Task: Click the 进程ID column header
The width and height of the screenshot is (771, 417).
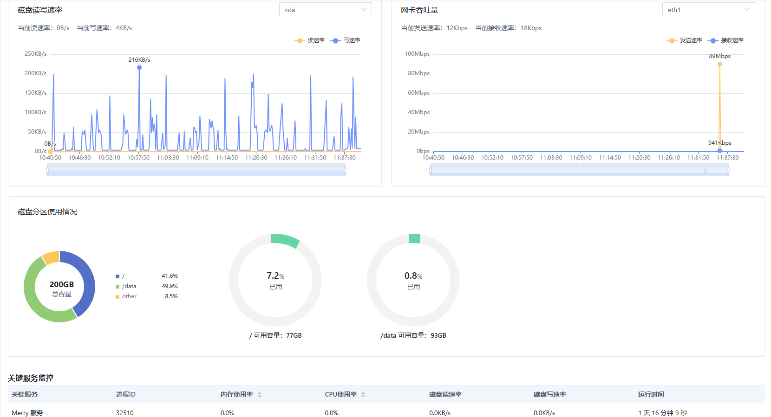Action: tap(126, 394)
